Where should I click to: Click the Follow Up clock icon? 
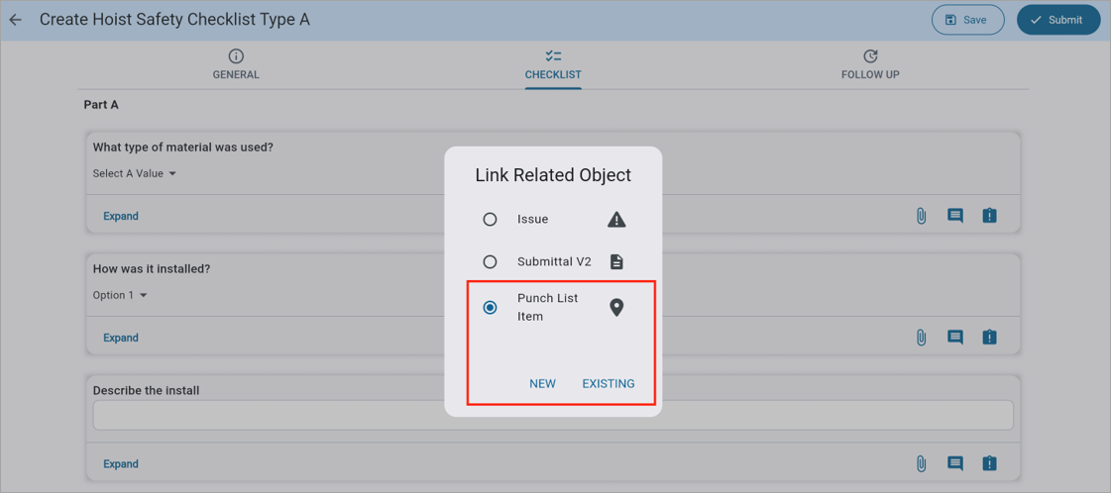point(870,55)
